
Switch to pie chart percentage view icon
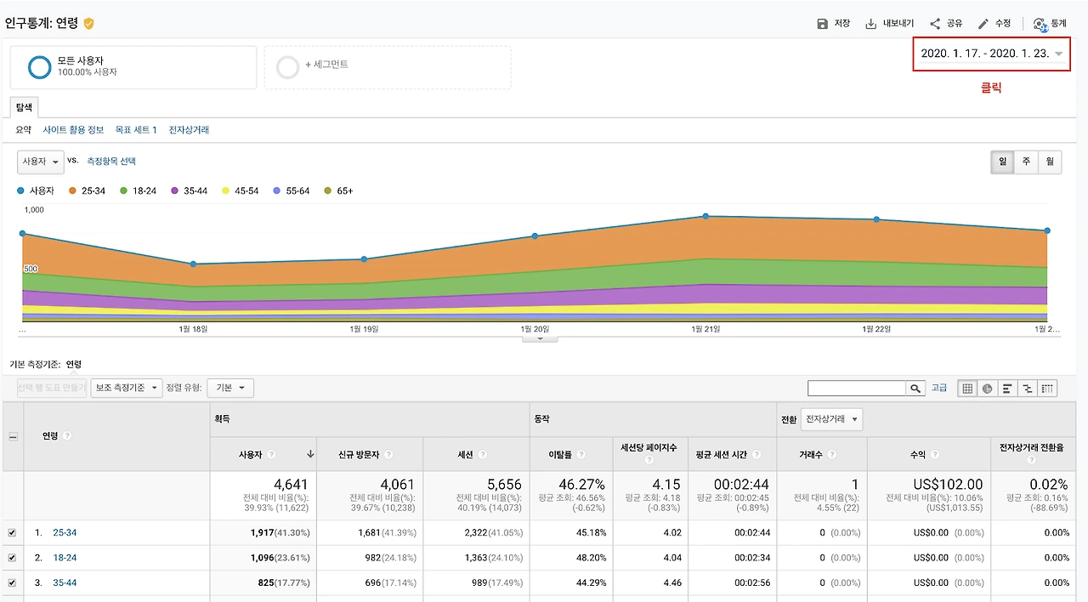(987, 388)
